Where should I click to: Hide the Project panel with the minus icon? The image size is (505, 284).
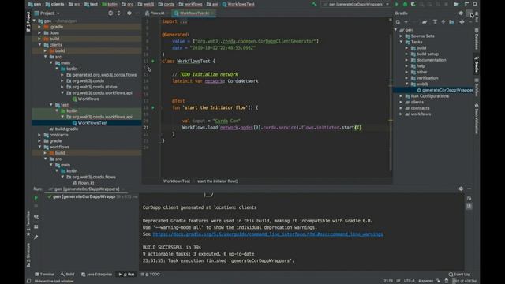pyautogui.click(x=137, y=13)
